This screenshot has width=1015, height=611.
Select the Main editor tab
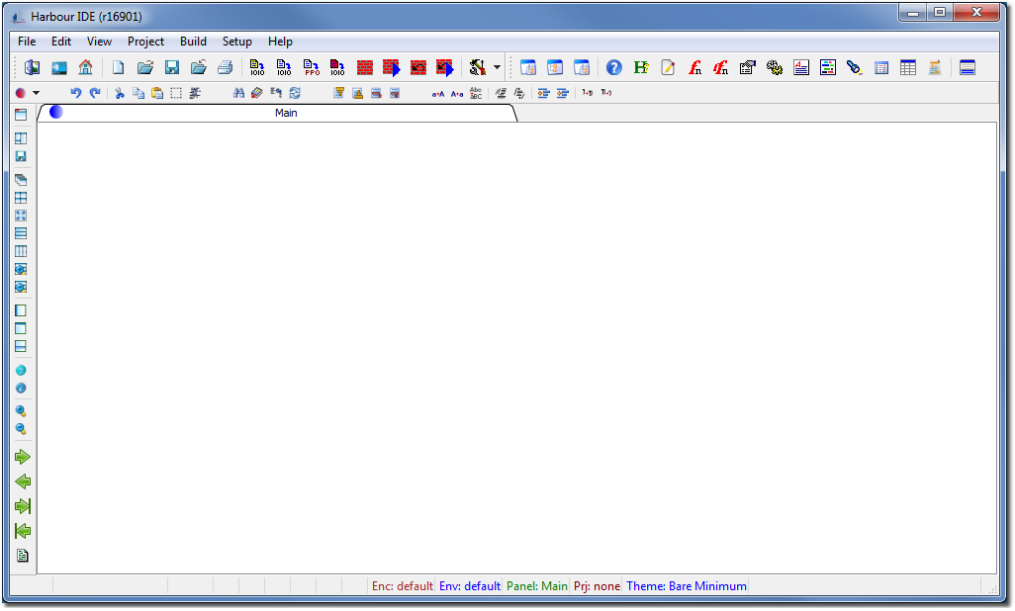coord(285,113)
